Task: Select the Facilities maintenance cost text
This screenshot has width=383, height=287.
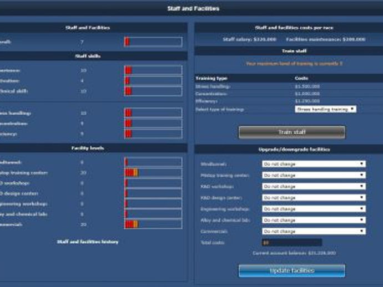Action: (326, 39)
